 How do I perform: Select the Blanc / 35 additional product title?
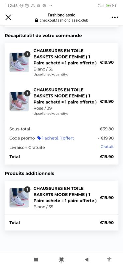[x=65, y=195]
